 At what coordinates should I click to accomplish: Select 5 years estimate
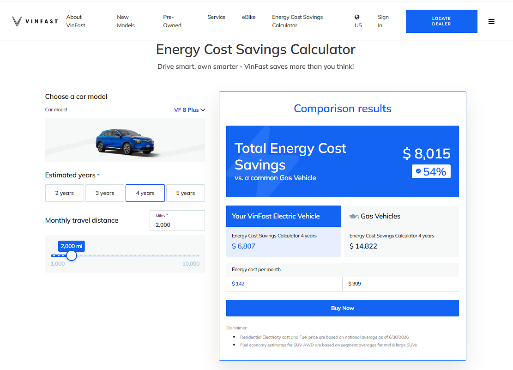click(x=186, y=193)
